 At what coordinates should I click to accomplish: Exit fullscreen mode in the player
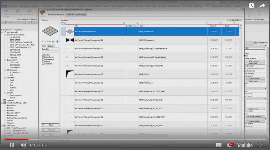coord(260,145)
